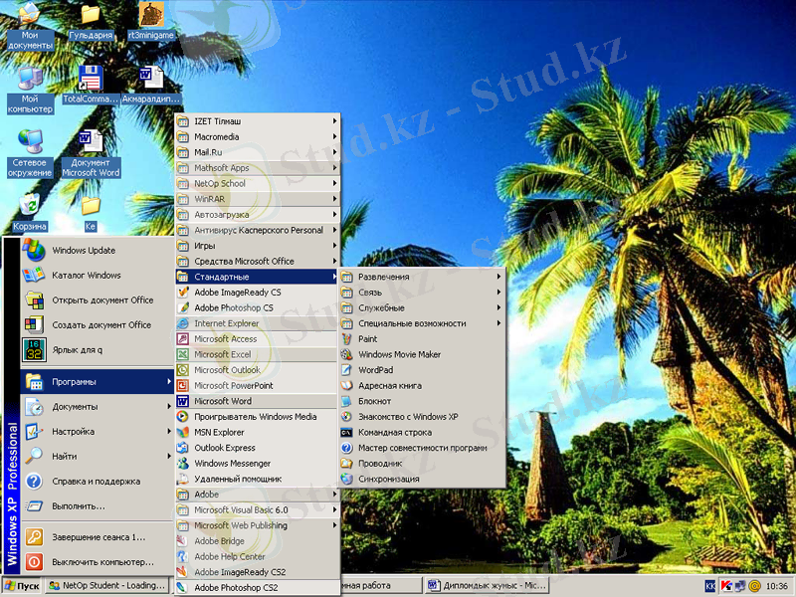The image size is (796, 597).
Task: Launch Windows Movie Maker
Action: [399, 354]
